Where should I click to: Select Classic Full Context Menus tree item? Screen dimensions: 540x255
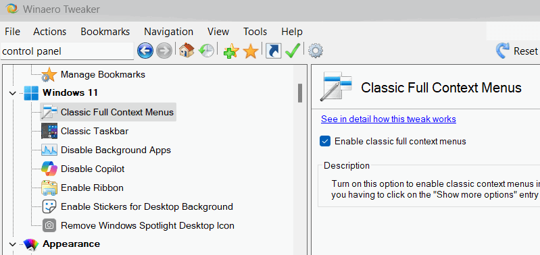[x=117, y=112]
